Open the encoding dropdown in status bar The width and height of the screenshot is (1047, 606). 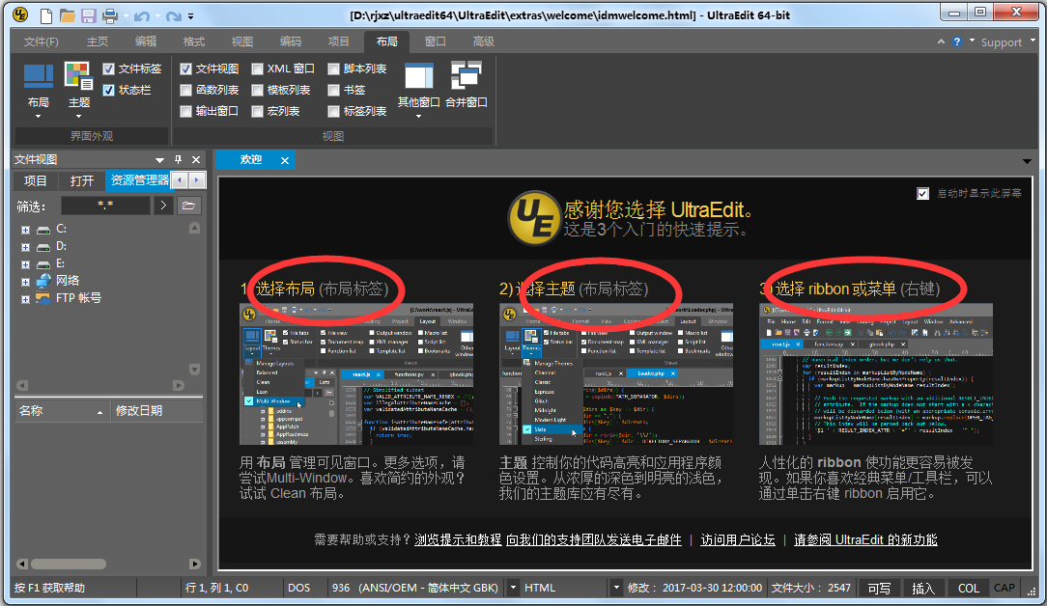point(514,588)
